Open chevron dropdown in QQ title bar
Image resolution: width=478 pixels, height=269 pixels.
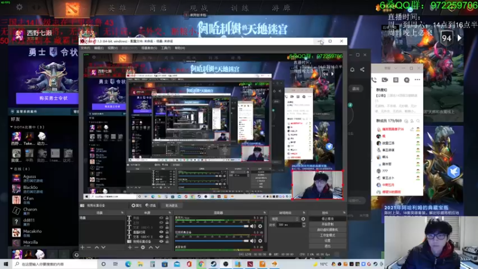(x=396, y=68)
